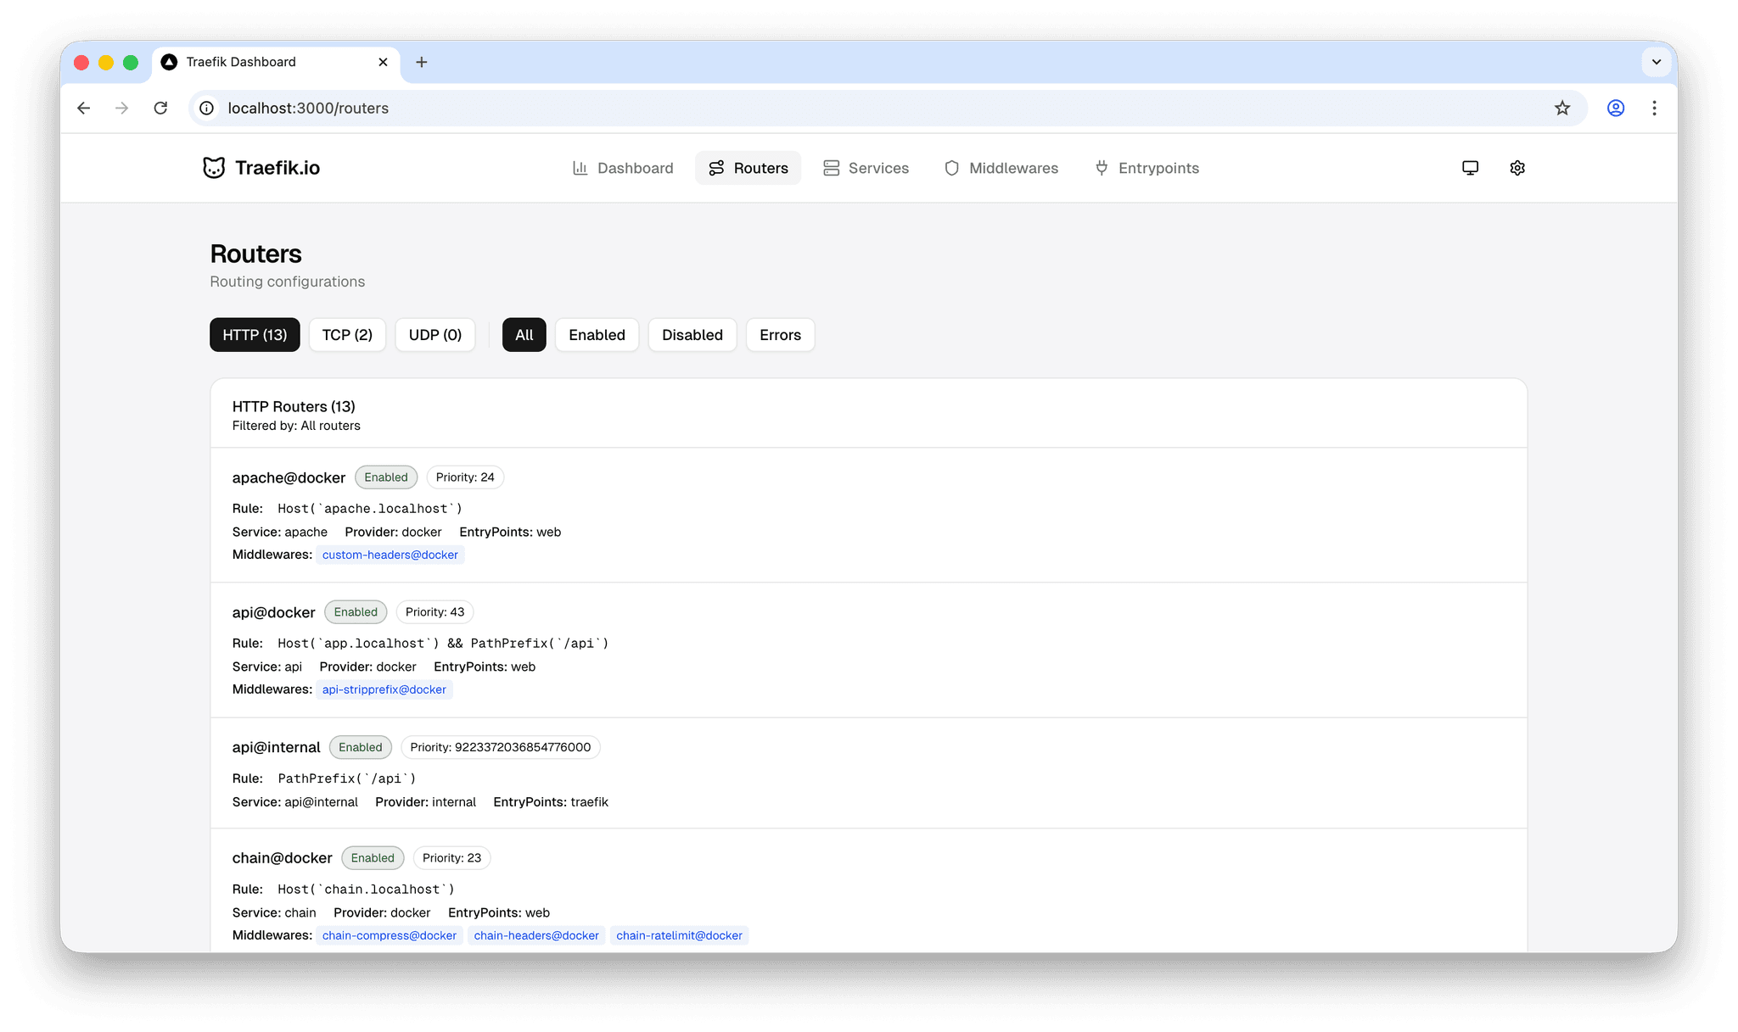Open the Chrome three-dot menu
Image resolution: width=1738 pixels, height=1032 pixels.
pyautogui.click(x=1654, y=108)
